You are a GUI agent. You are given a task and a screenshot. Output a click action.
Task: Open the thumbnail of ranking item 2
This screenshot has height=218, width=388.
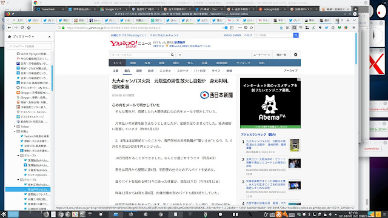(x=295, y=163)
